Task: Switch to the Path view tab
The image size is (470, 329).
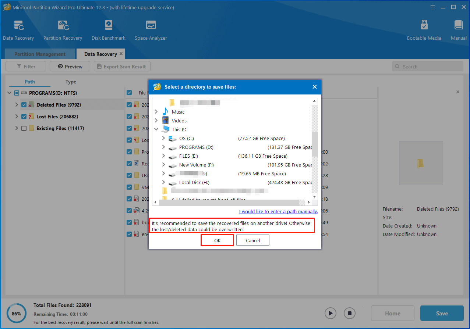Action: point(30,82)
